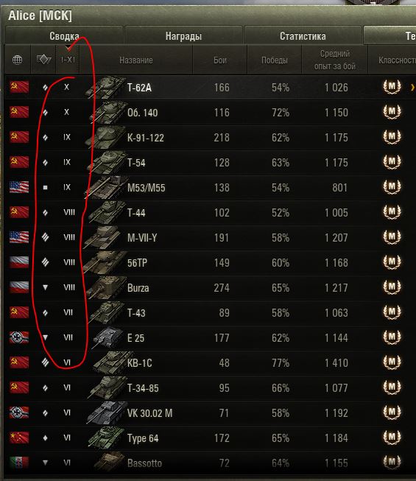The image size is (416, 481).
Task: Sort vehicles by nation globe icon
Action: click(18, 60)
